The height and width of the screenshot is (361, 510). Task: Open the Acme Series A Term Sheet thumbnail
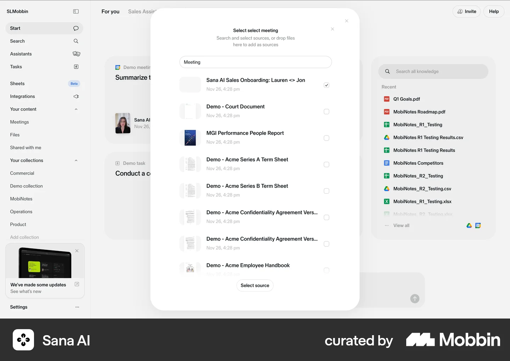pyautogui.click(x=190, y=164)
